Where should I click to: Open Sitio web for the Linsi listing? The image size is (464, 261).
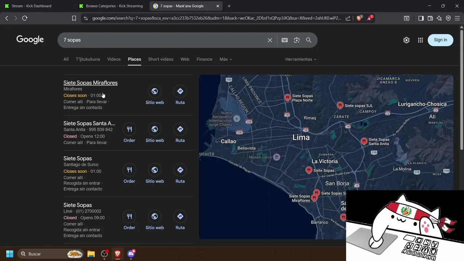click(155, 220)
